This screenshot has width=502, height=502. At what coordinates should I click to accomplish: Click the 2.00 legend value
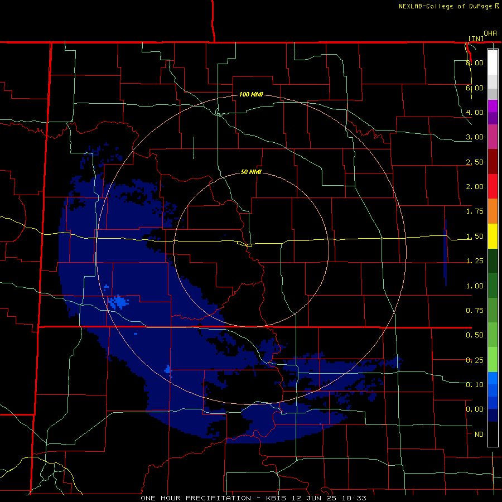pos(475,187)
